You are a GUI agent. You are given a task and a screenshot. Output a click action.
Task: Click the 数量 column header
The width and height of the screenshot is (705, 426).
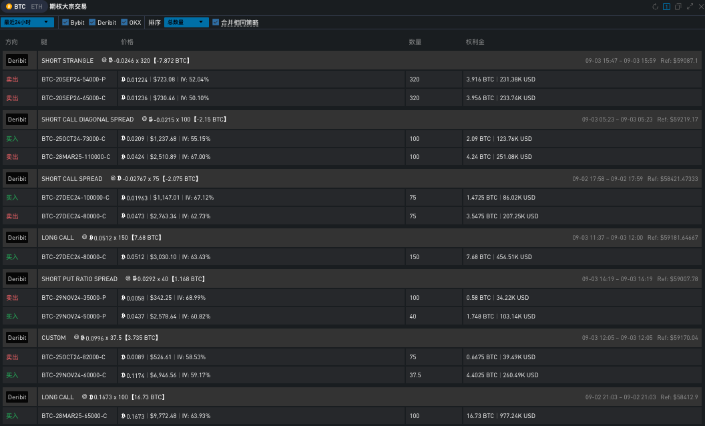415,42
